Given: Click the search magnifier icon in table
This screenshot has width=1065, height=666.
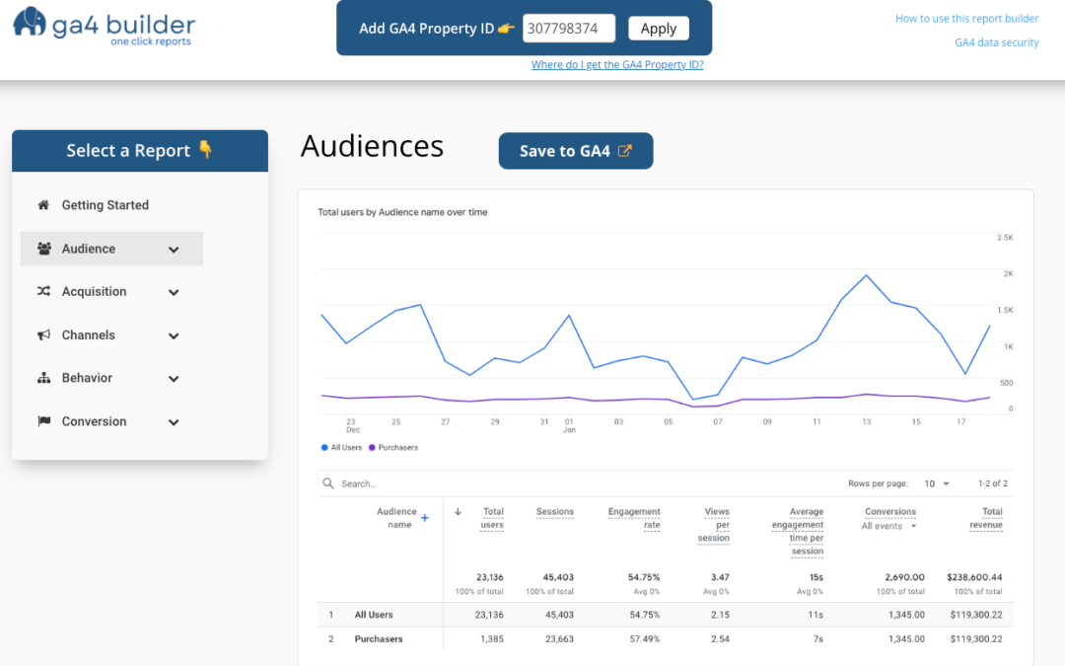Looking at the screenshot, I should [x=328, y=483].
